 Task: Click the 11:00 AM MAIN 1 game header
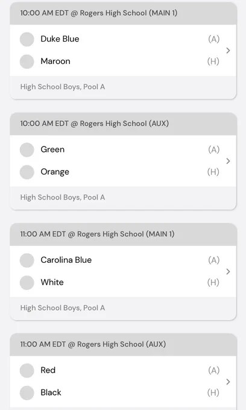pos(123,234)
